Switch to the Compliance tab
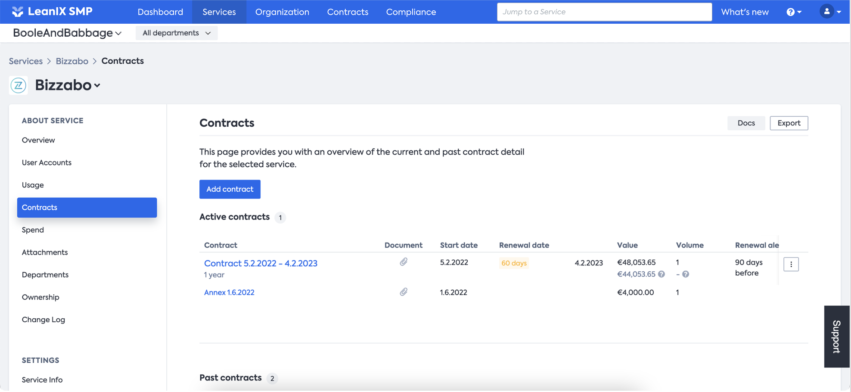This screenshot has height=392, width=851. [411, 12]
